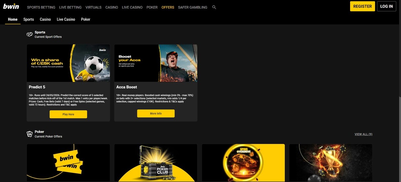Click the Register button
This screenshot has height=182, width=401.
tap(362, 6)
